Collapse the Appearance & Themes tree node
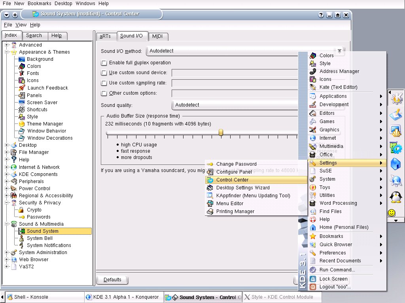The image size is (405, 303). pyautogui.click(x=7, y=52)
